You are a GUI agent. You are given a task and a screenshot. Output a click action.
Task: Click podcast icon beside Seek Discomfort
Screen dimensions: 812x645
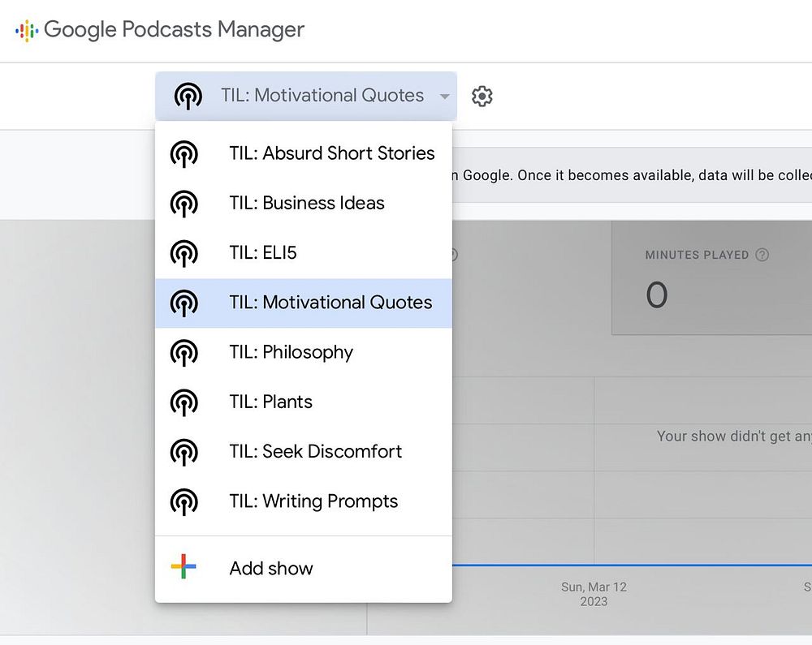pos(184,452)
